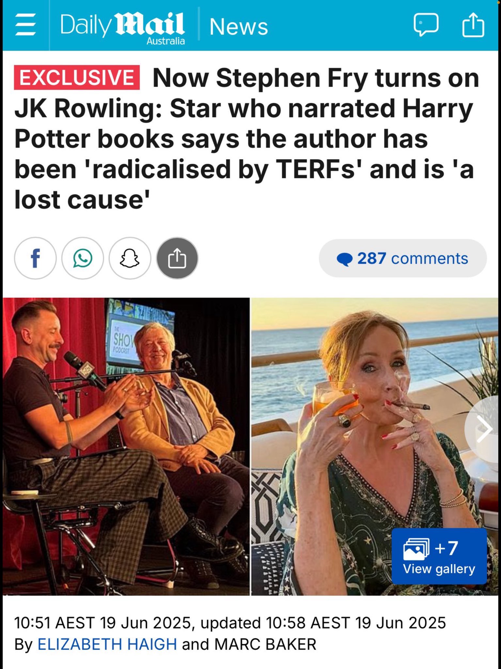Image resolution: width=501 pixels, height=669 pixels.
Task: Tap the article publication timestamp
Action: click(x=230, y=623)
